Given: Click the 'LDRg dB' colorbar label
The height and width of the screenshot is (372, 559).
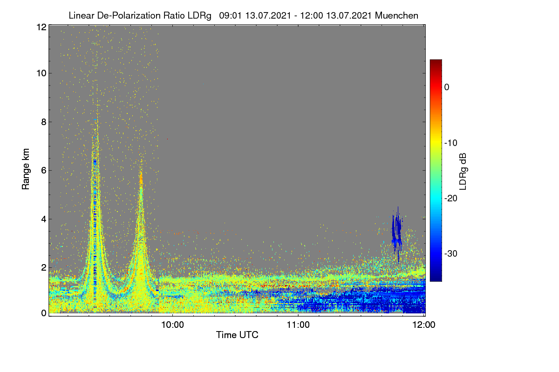Looking at the screenshot, I should [x=463, y=172].
